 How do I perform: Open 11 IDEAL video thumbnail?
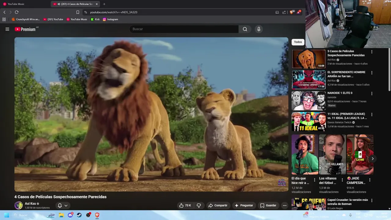click(309, 122)
